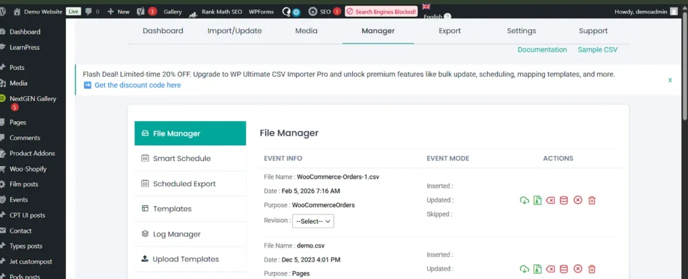688x279 pixels.
Task: Click circled X icon for WooCommerce-Orders-1.csv
Action: coord(578,200)
